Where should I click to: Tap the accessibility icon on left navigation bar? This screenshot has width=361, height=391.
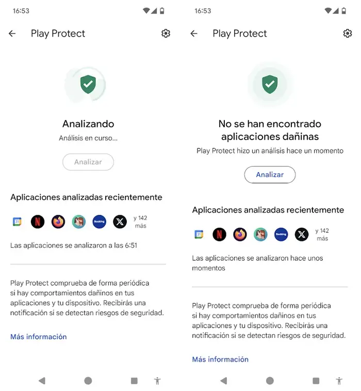[x=157, y=381]
